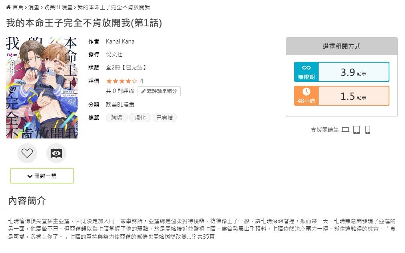Click the last breadcrumb item 我的本命王子完全不肯放開我
The image size is (405, 253).
[x=114, y=7]
